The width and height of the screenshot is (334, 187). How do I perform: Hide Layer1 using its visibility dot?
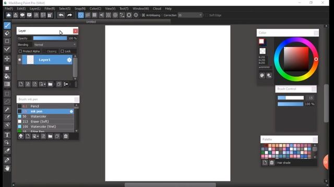20,60
